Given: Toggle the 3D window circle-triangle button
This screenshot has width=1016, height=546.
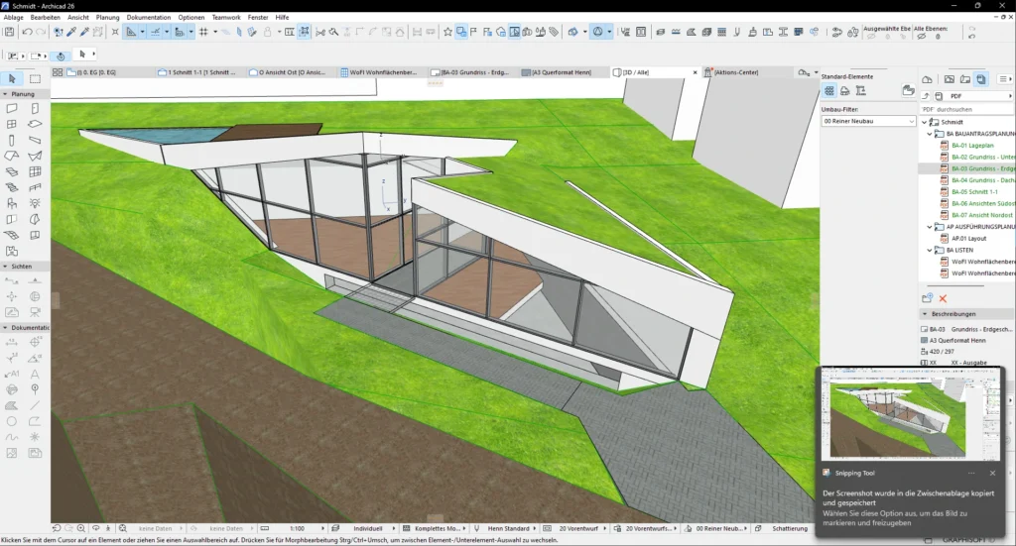Looking at the screenshot, I should [x=598, y=32].
